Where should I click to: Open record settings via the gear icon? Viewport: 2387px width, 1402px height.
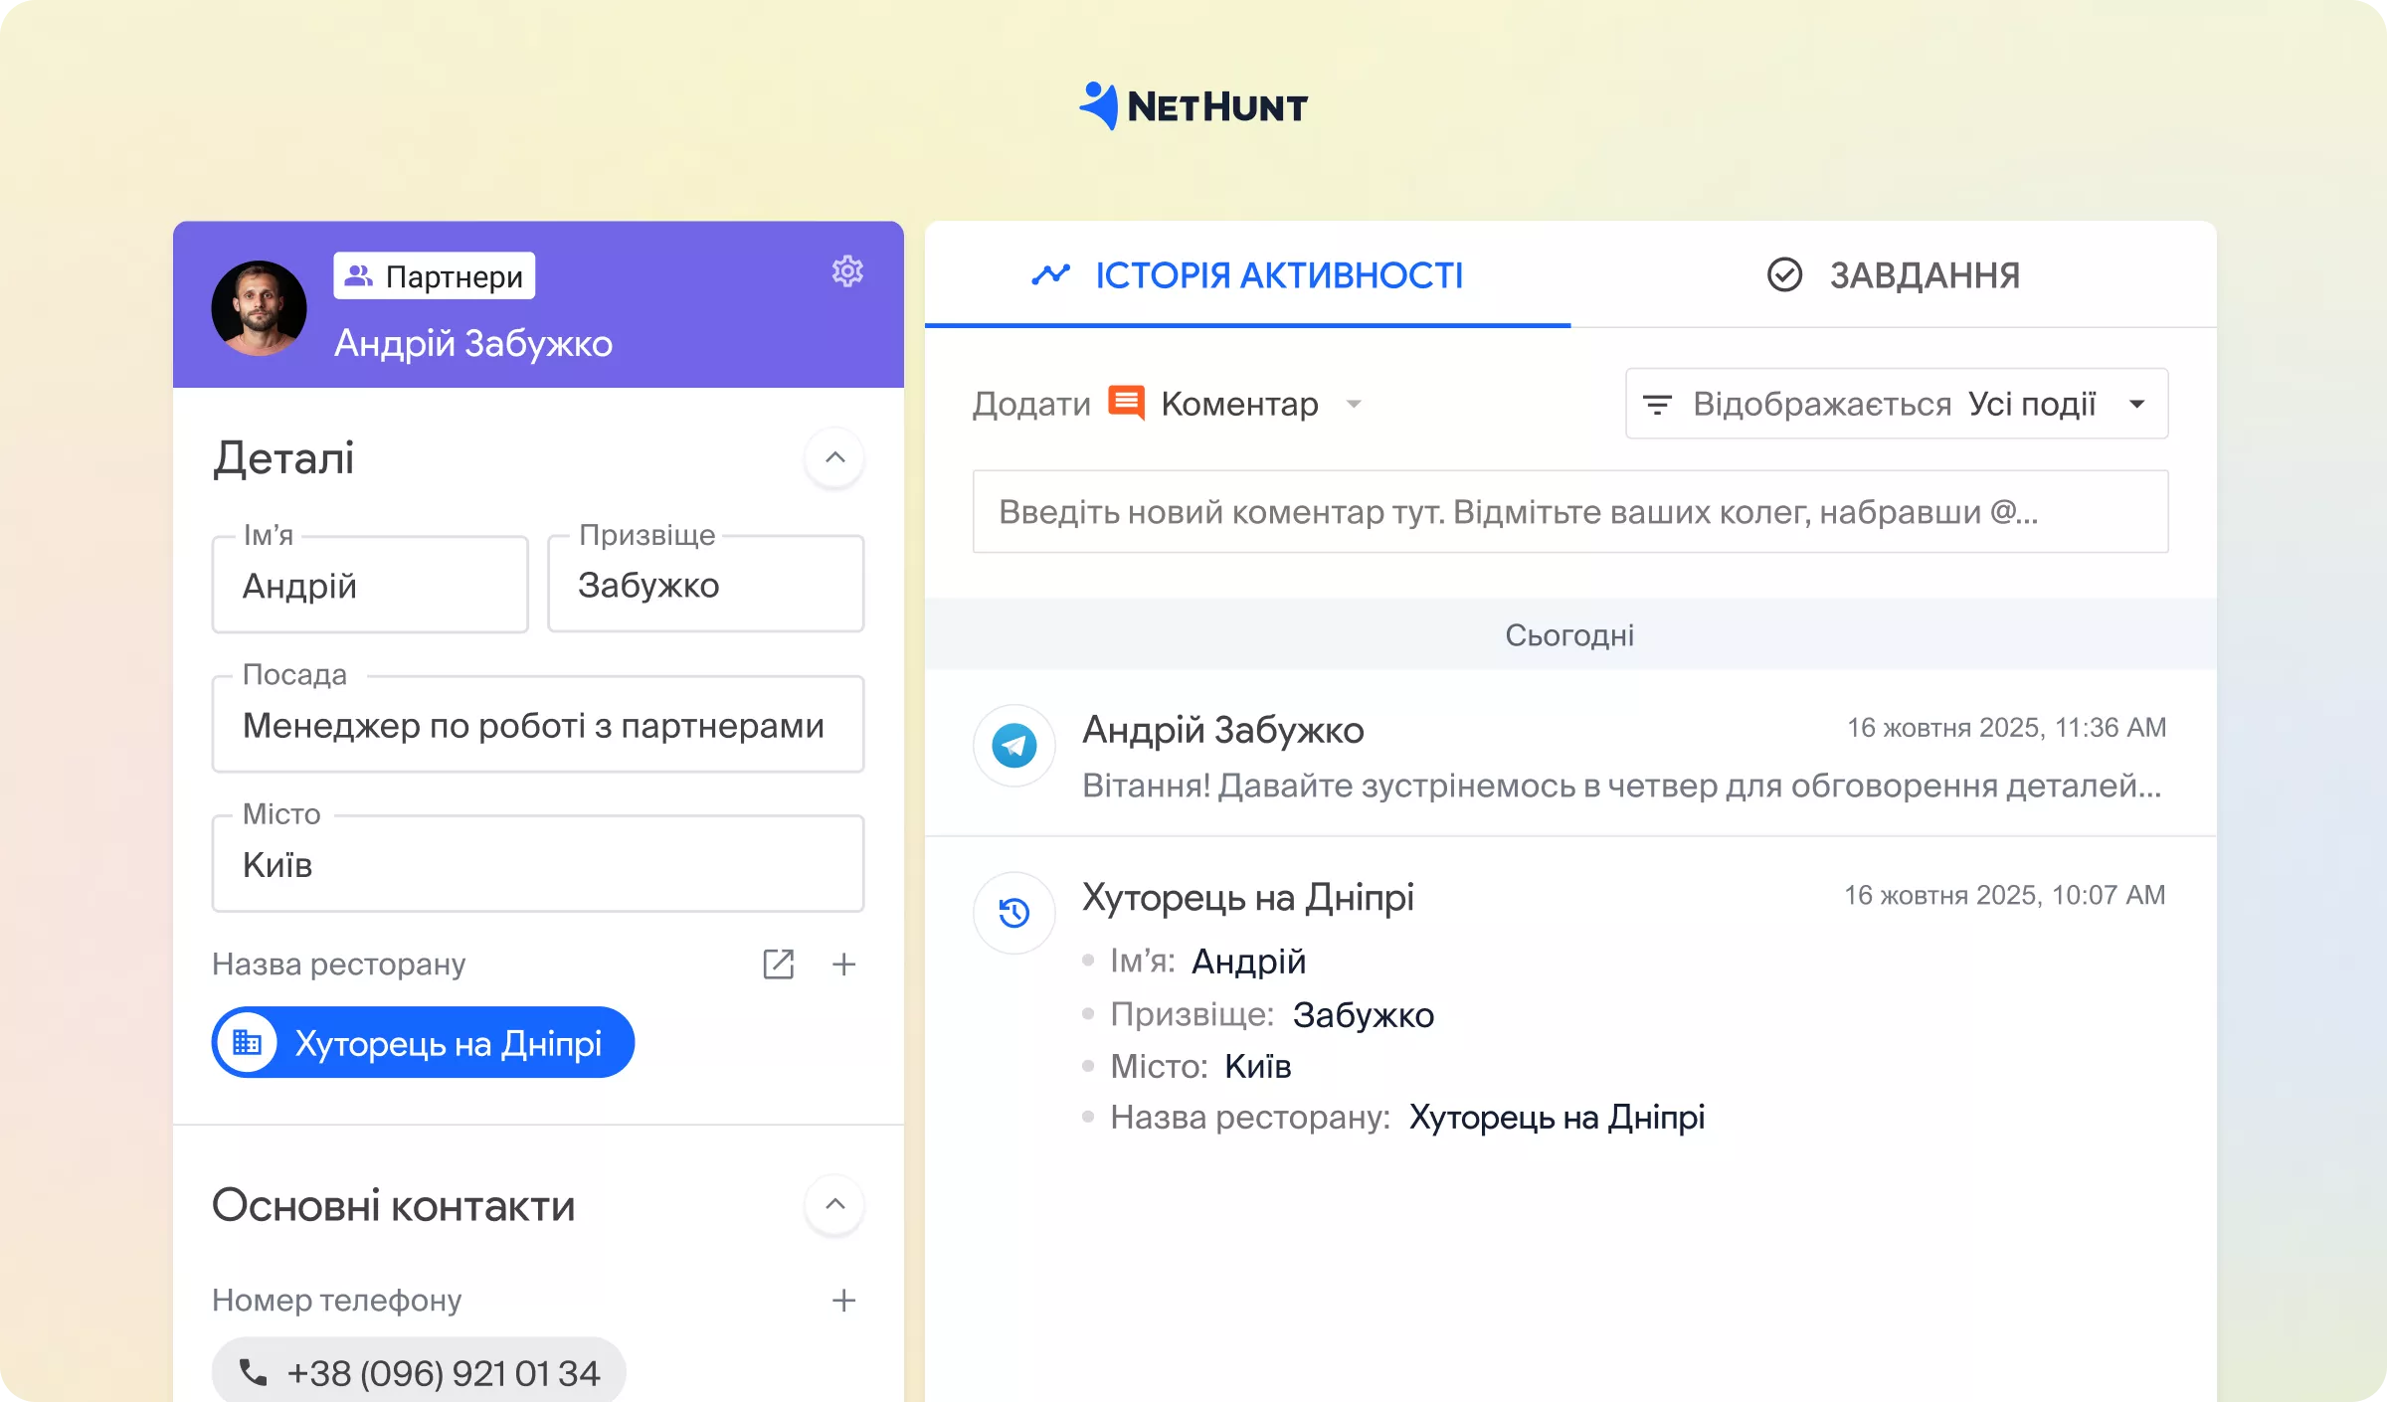[x=846, y=271]
